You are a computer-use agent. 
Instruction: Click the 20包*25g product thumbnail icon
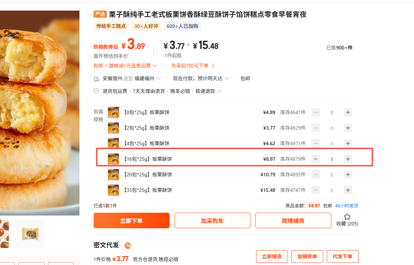coord(113,175)
